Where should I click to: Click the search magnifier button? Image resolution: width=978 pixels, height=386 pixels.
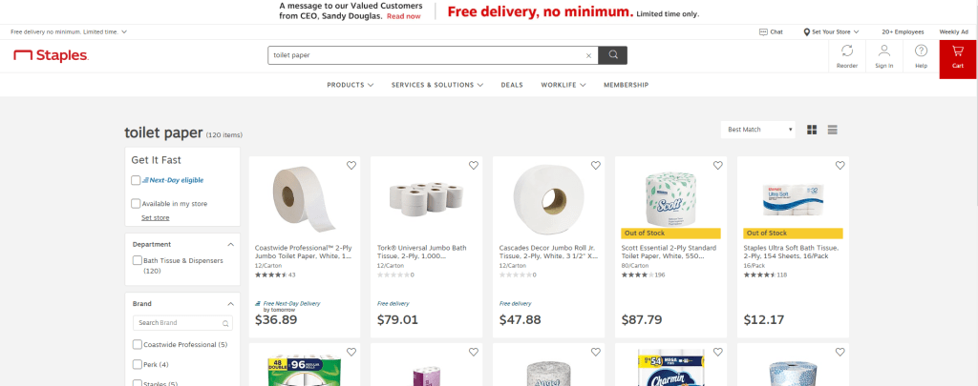pos(613,55)
